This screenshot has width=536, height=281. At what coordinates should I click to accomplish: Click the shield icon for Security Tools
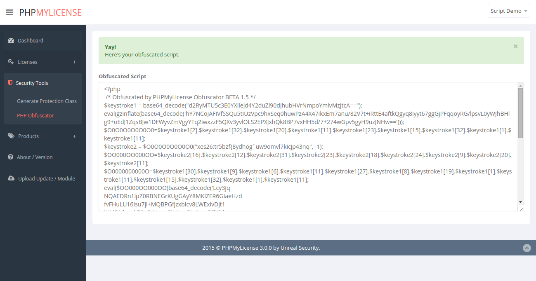pos(9,82)
